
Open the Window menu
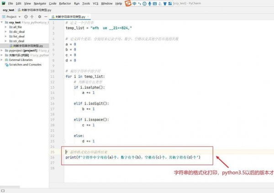(106, 3)
